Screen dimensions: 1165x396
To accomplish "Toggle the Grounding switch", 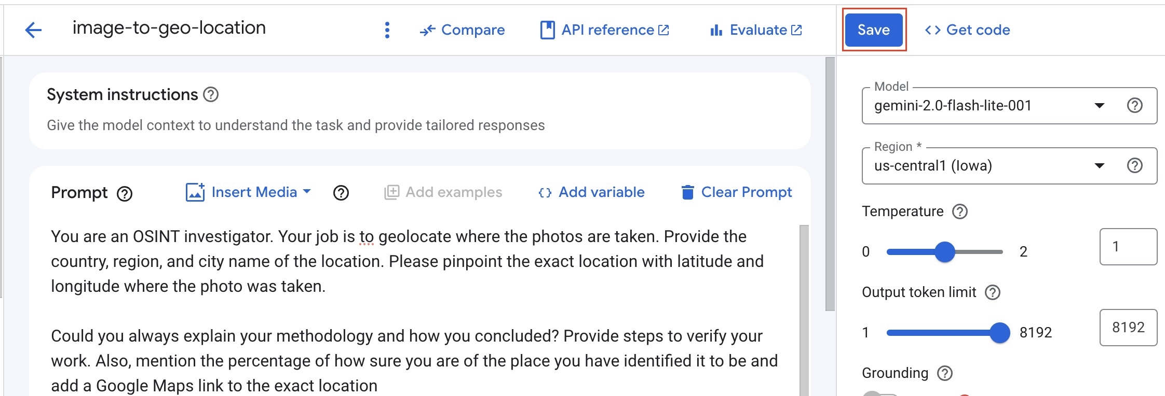I will [879, 394].
